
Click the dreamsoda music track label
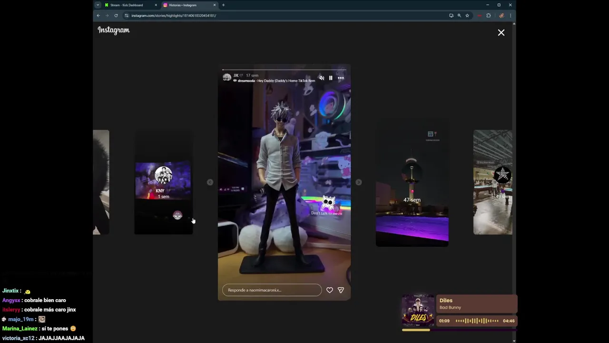276,81
